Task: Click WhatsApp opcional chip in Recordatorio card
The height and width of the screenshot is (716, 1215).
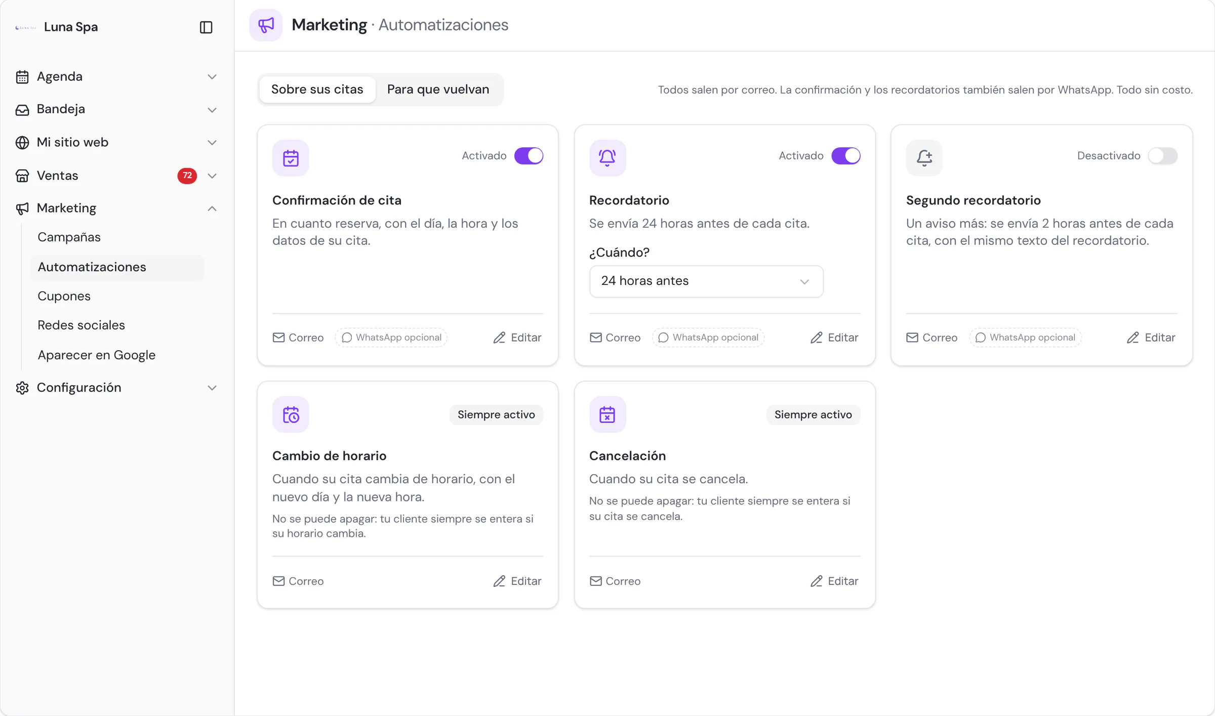Action: click(x=708, y=338)
